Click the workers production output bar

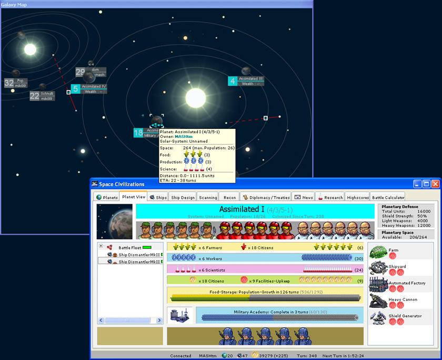327,257
